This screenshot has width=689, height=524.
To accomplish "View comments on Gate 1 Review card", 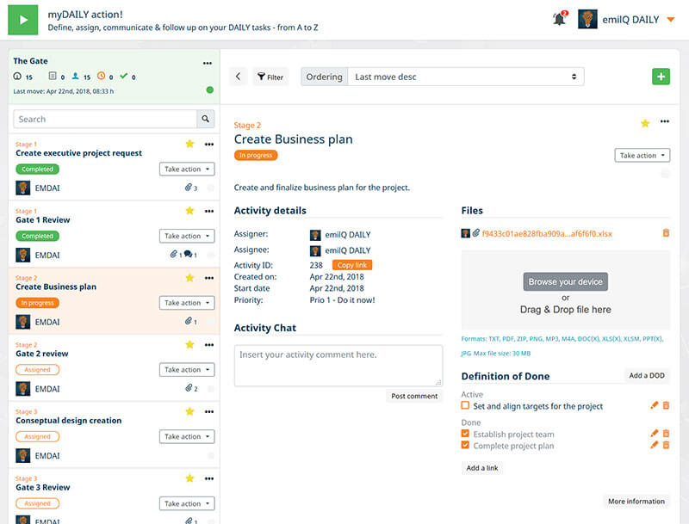I will coord(190,255).
